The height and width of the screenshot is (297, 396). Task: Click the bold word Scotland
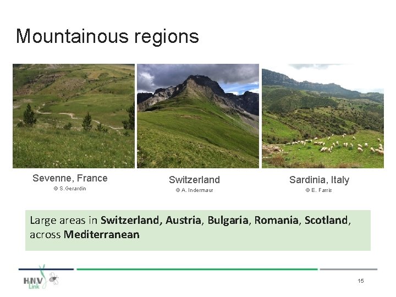[326, 221]
